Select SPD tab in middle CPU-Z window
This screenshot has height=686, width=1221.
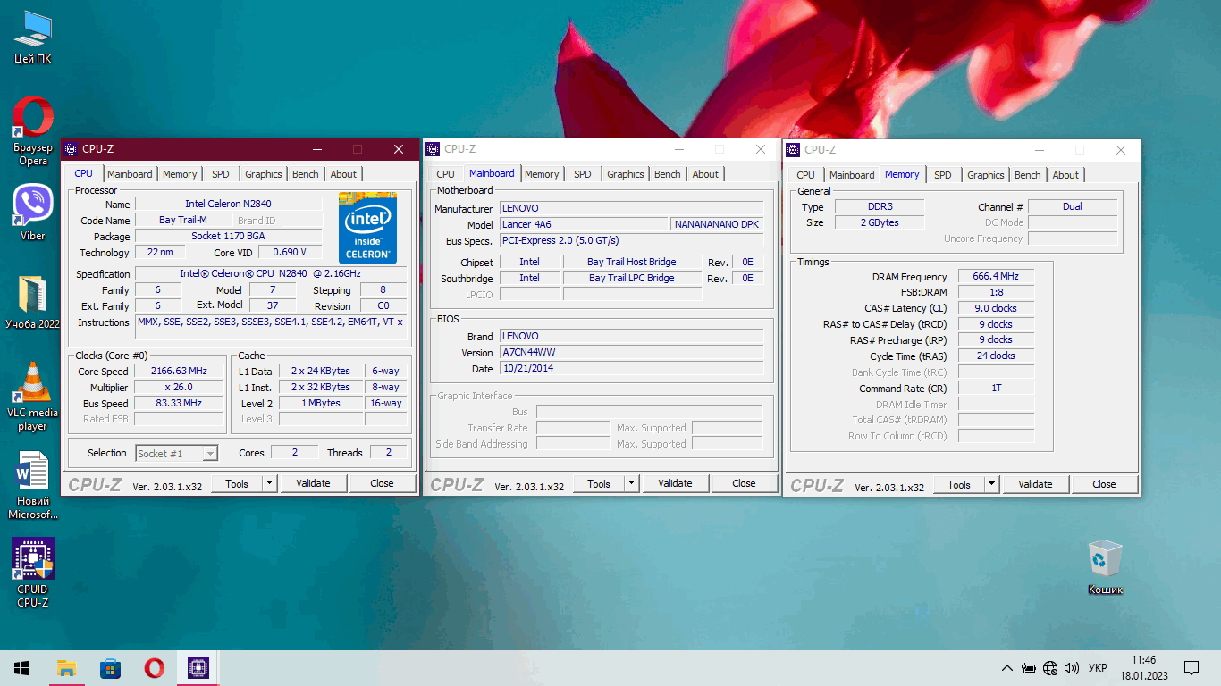(583, 174)
